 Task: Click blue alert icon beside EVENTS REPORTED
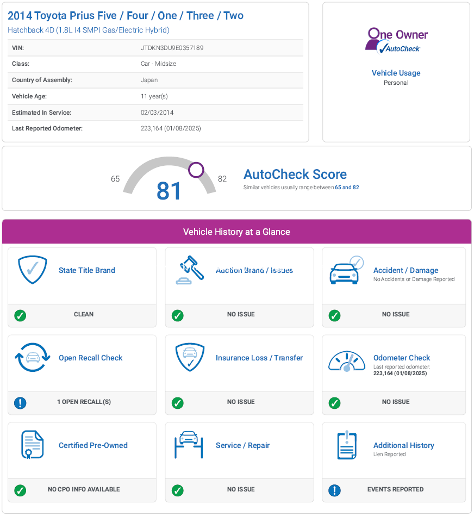point(334,490)
